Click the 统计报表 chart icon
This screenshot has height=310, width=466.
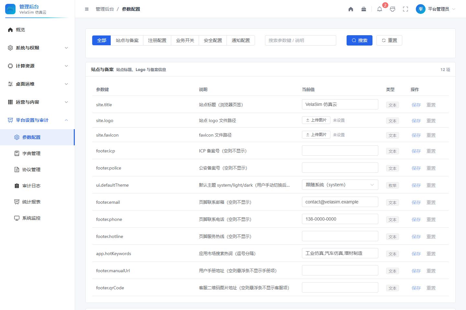pyautogui.click(x=17, y=202)
